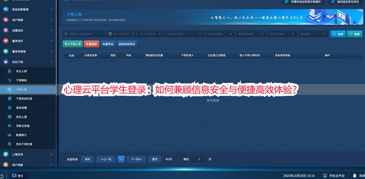Expand the 角色权限管理 menu chevron
Image resolution: width=365 pixels, height=179 pixels.
coord(52,10)
